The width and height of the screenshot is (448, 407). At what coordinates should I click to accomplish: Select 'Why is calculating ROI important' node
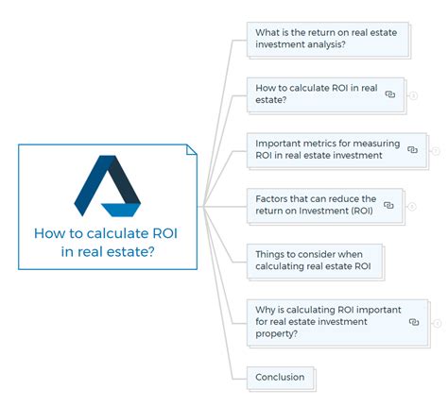pos(337,322)
